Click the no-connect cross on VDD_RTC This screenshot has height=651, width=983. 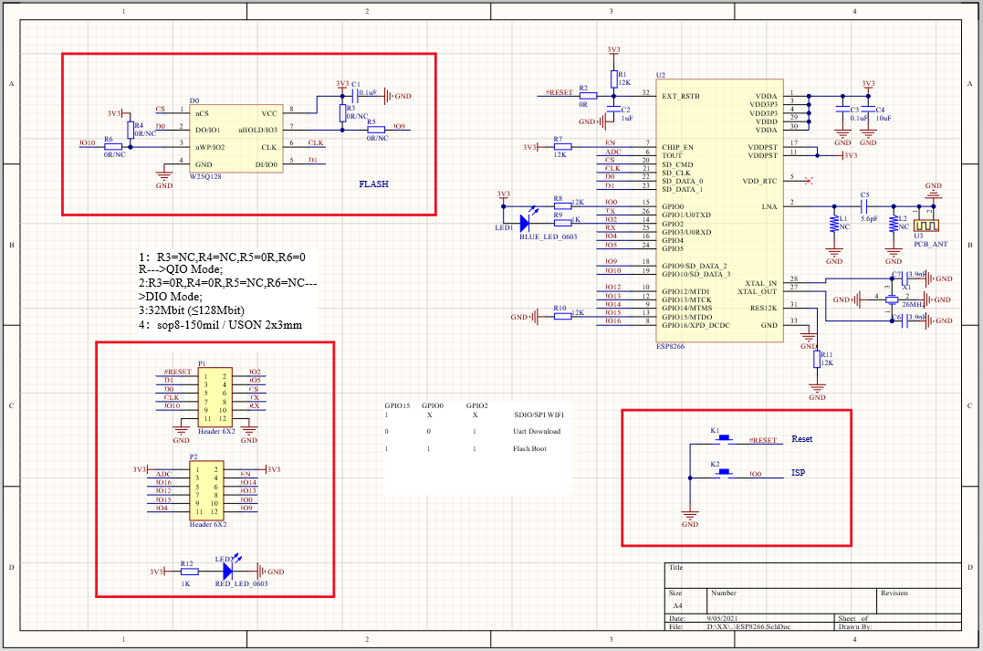808,181
